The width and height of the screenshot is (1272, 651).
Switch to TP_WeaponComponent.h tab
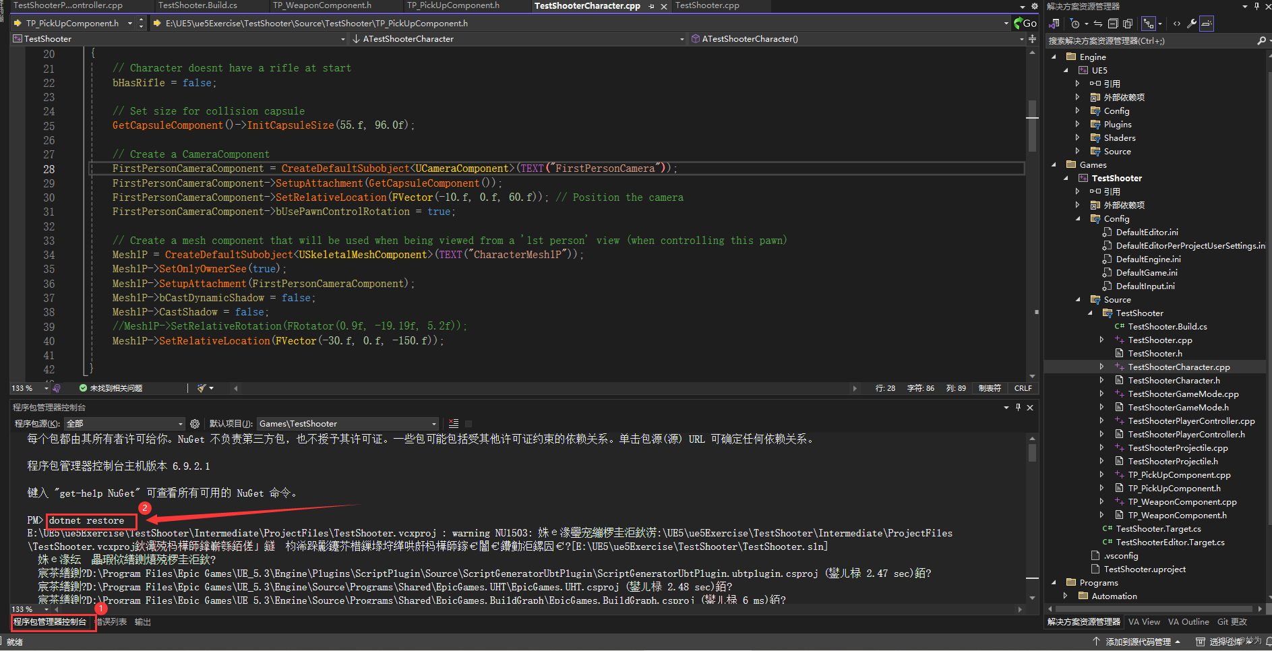pos(322,5)
